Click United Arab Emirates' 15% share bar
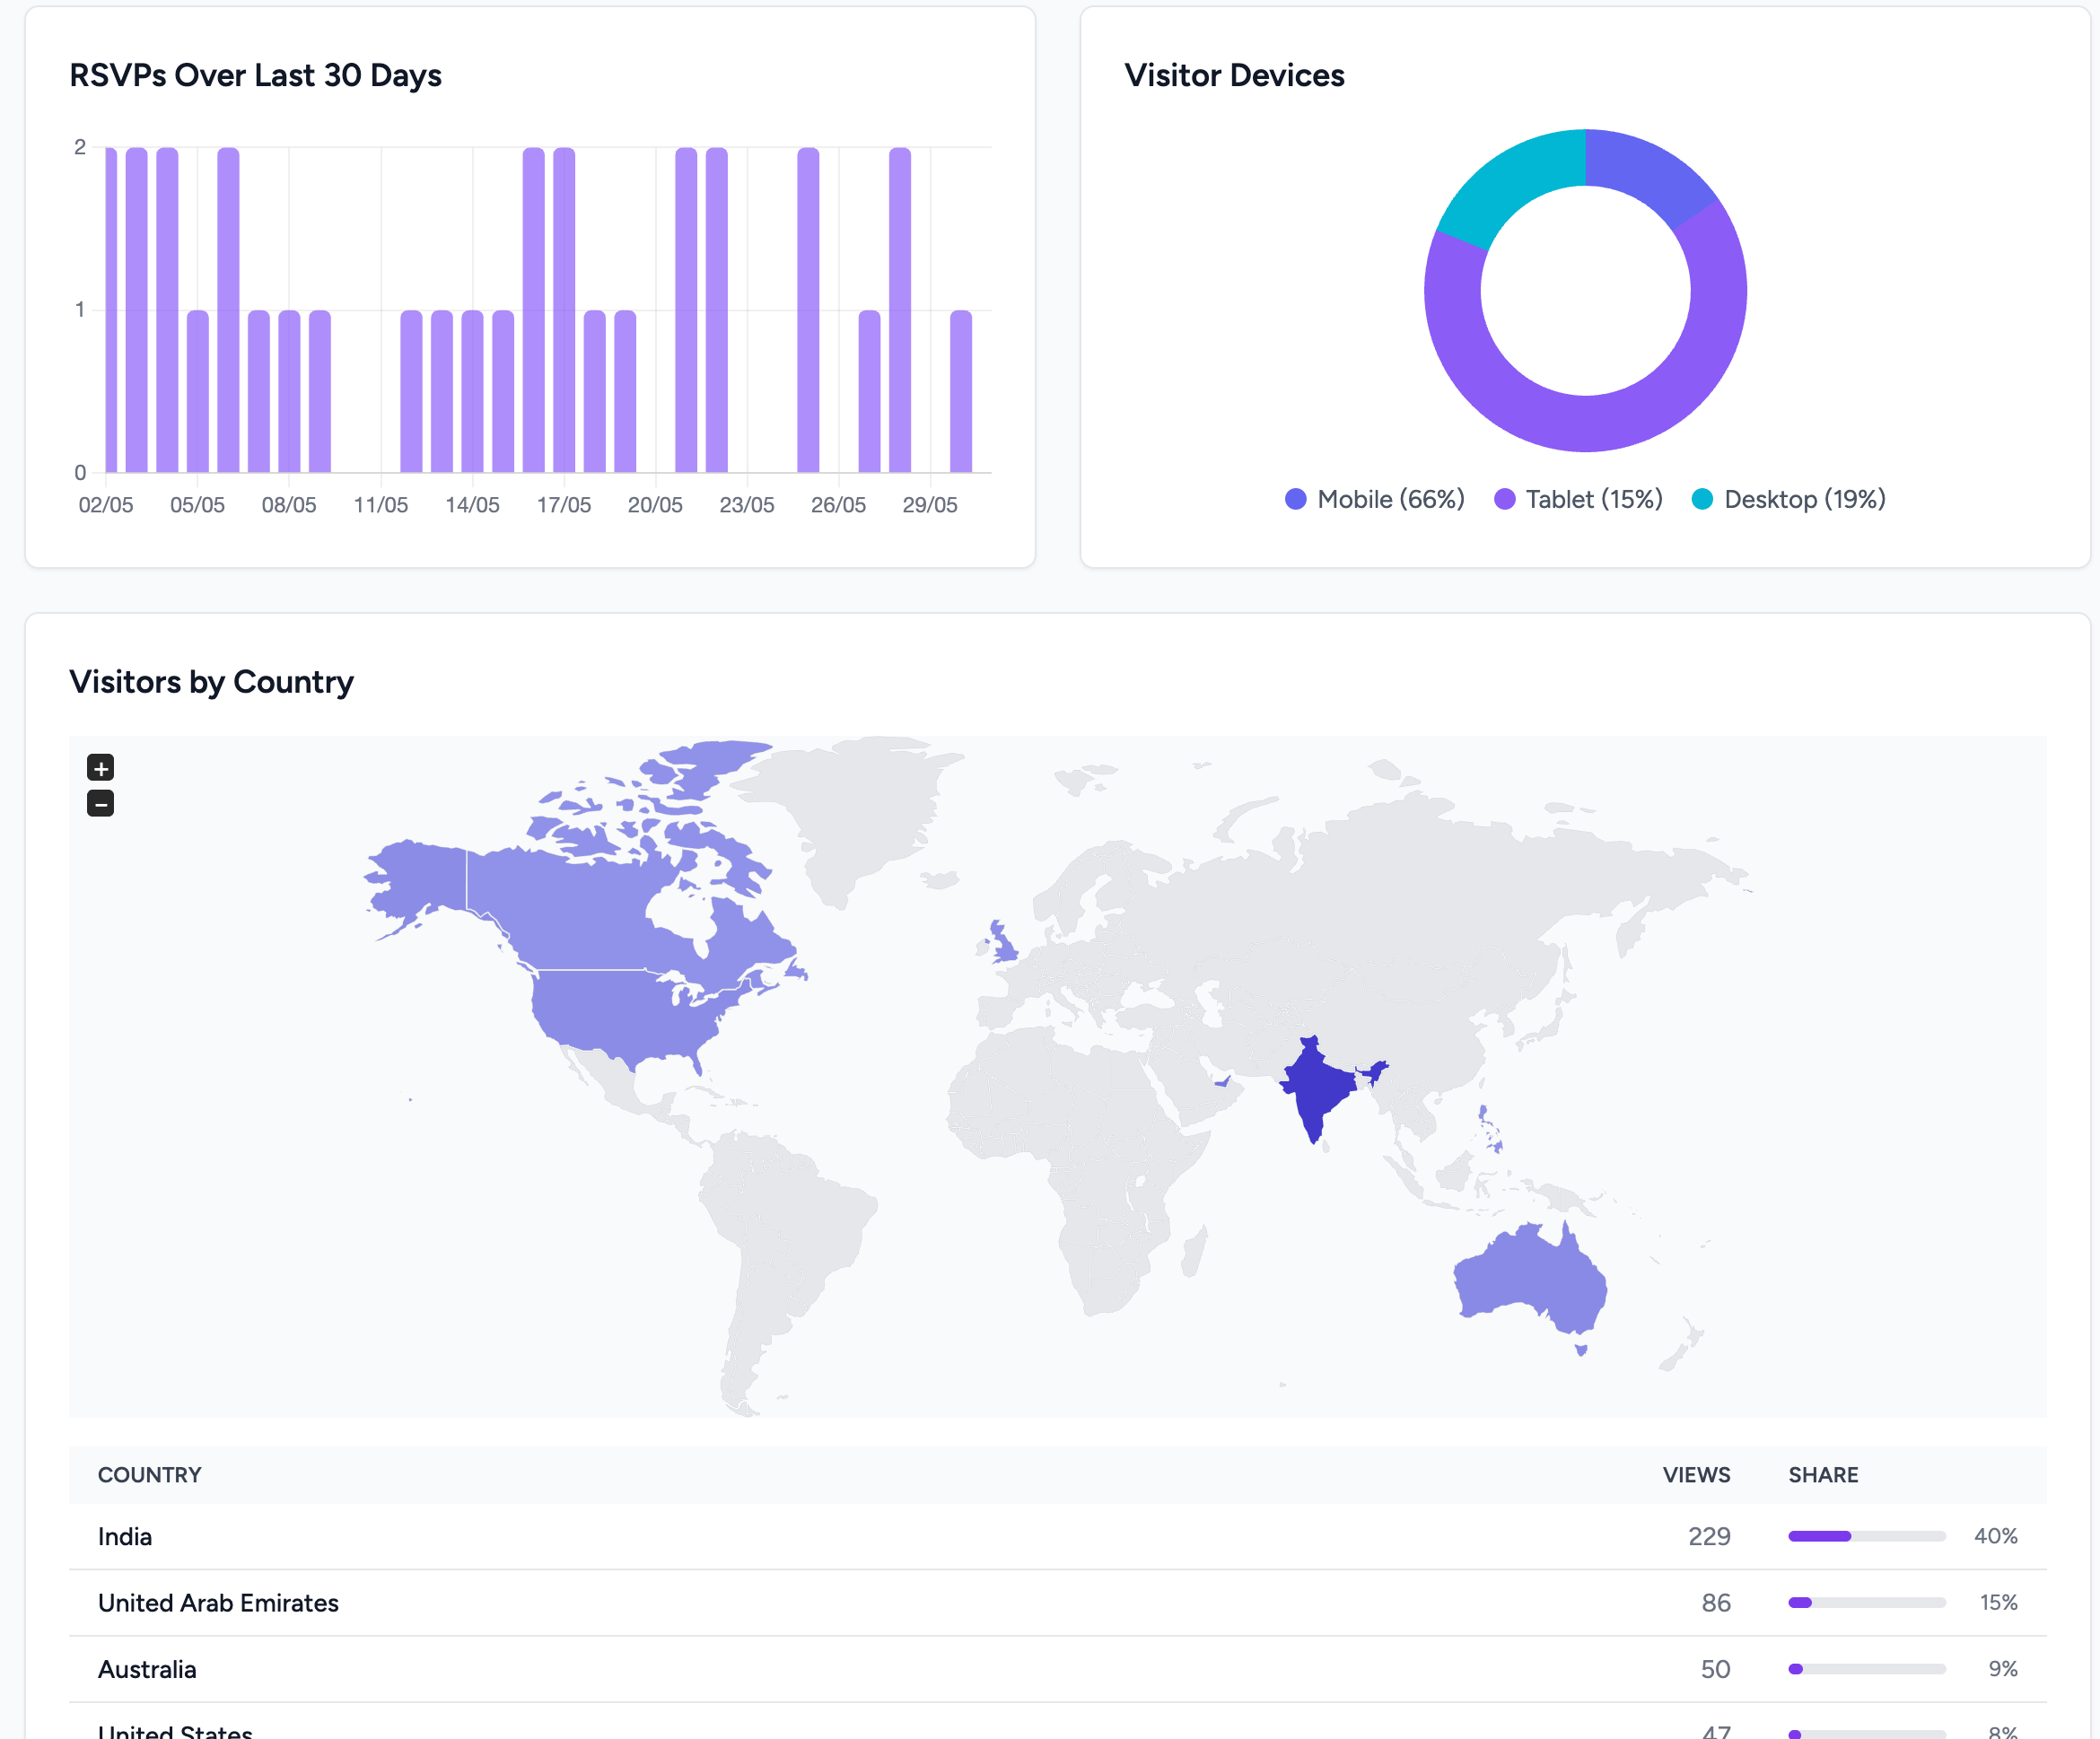2100x1739 pixels. coord(1867,1603)
